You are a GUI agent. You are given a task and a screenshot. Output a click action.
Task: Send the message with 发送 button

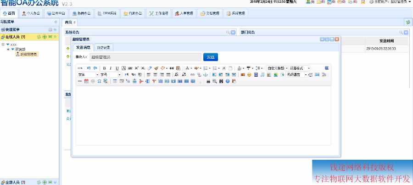point(211,57)
